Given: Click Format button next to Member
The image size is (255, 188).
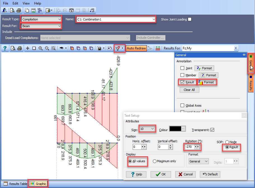Looking at the screenshot, I should [209, 75].
